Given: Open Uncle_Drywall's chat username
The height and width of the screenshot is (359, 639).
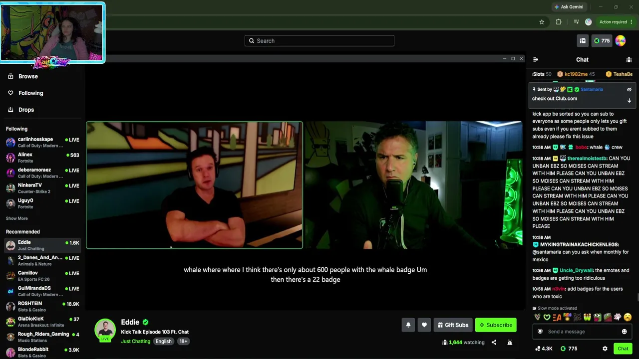Looking at the screenshot, I should pos(576,271).
